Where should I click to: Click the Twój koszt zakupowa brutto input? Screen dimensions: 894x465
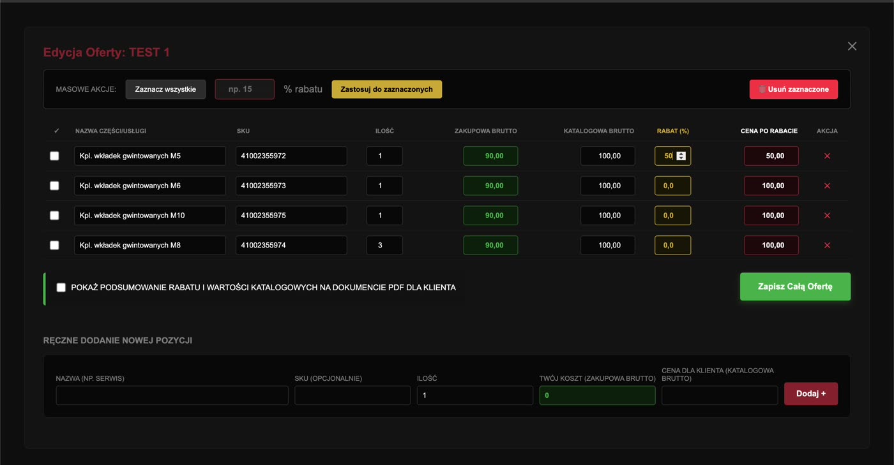(597, 395)
